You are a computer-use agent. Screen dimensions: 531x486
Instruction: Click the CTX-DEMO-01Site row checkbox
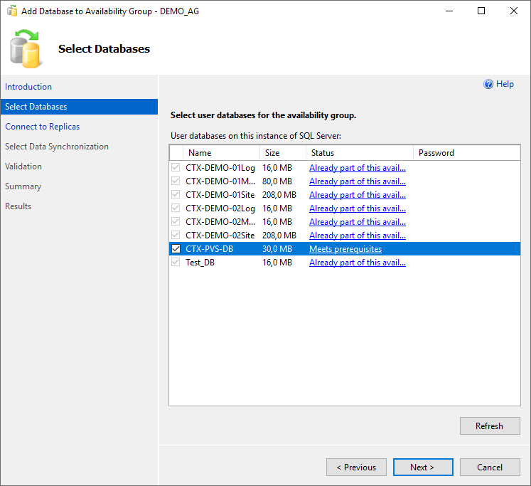(176, 195)
